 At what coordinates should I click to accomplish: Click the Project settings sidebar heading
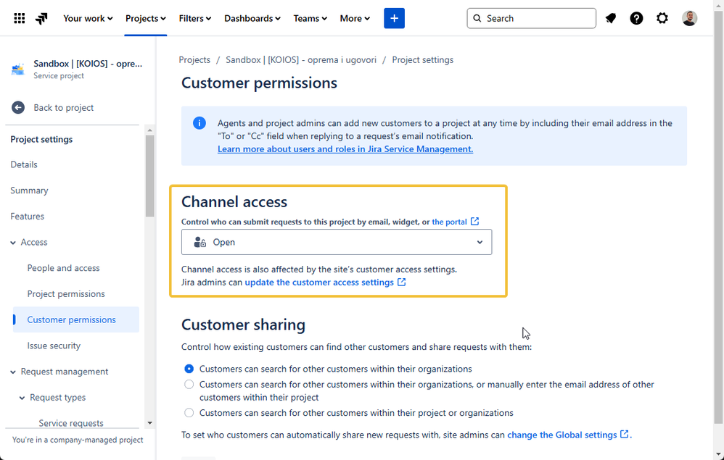[x=41, y=139]
